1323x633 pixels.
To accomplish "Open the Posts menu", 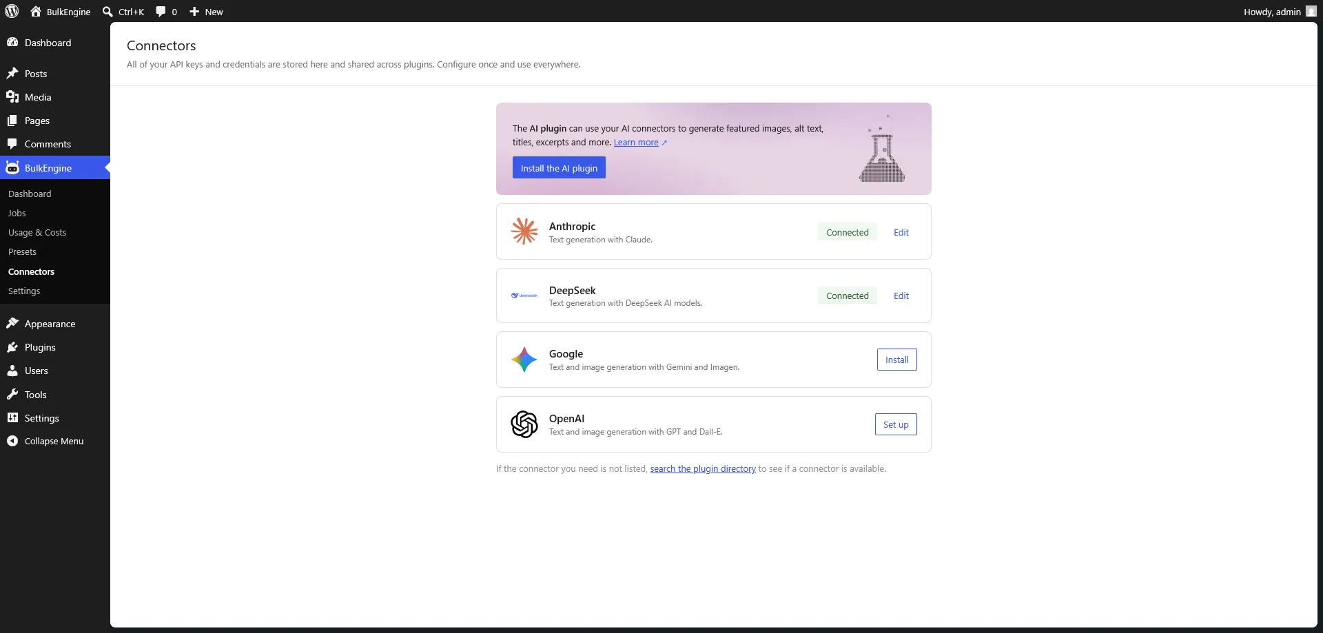I will pos(55,74).
